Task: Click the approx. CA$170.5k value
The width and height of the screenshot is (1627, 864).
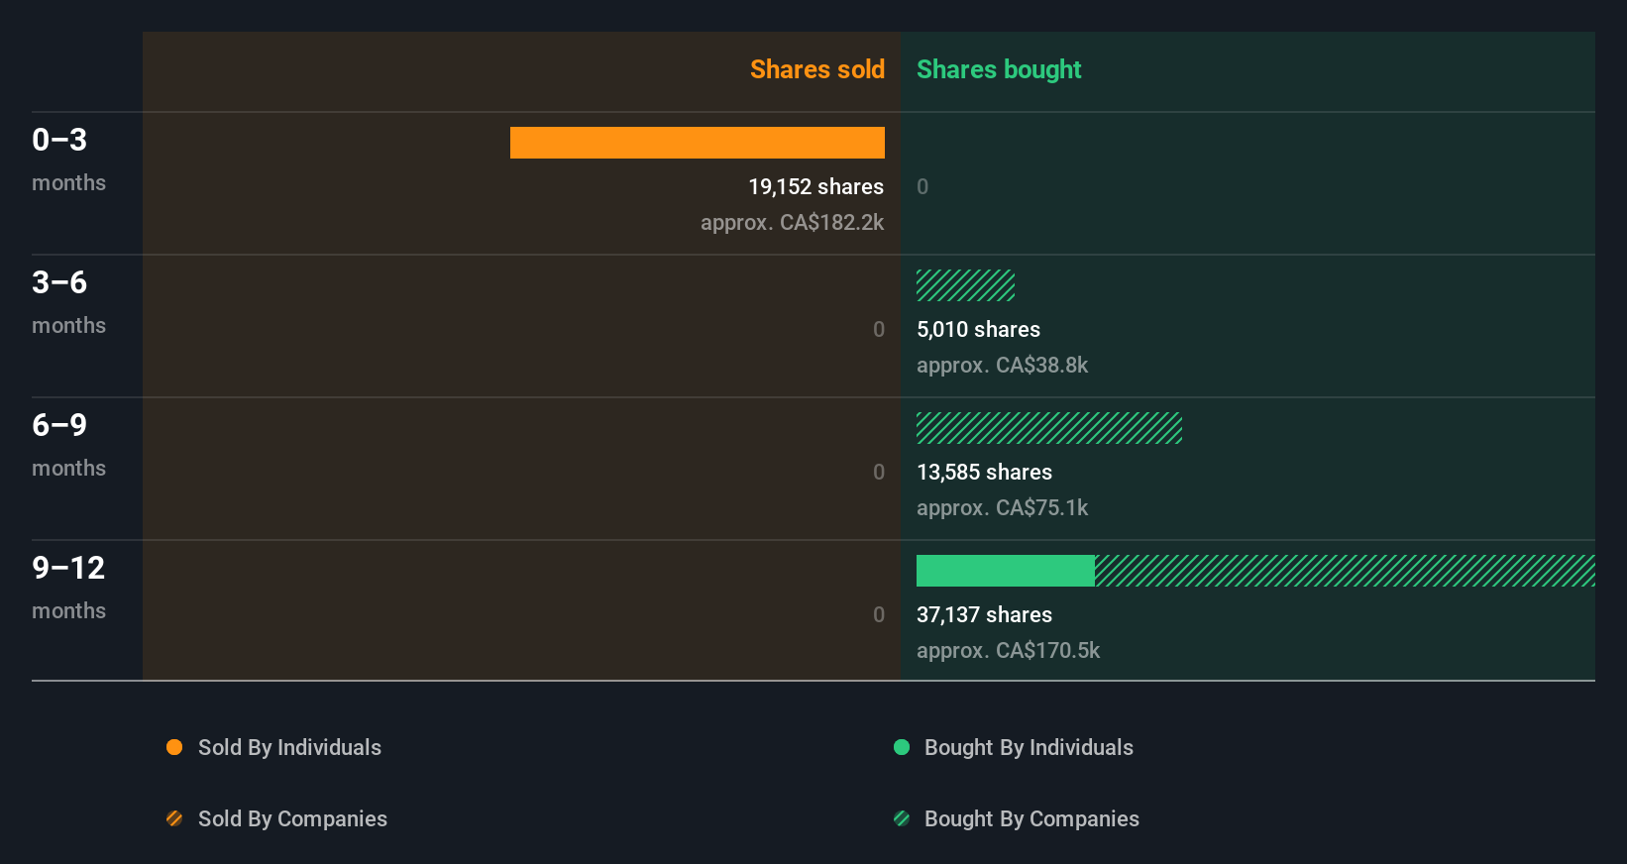Action: point(1008,650)
